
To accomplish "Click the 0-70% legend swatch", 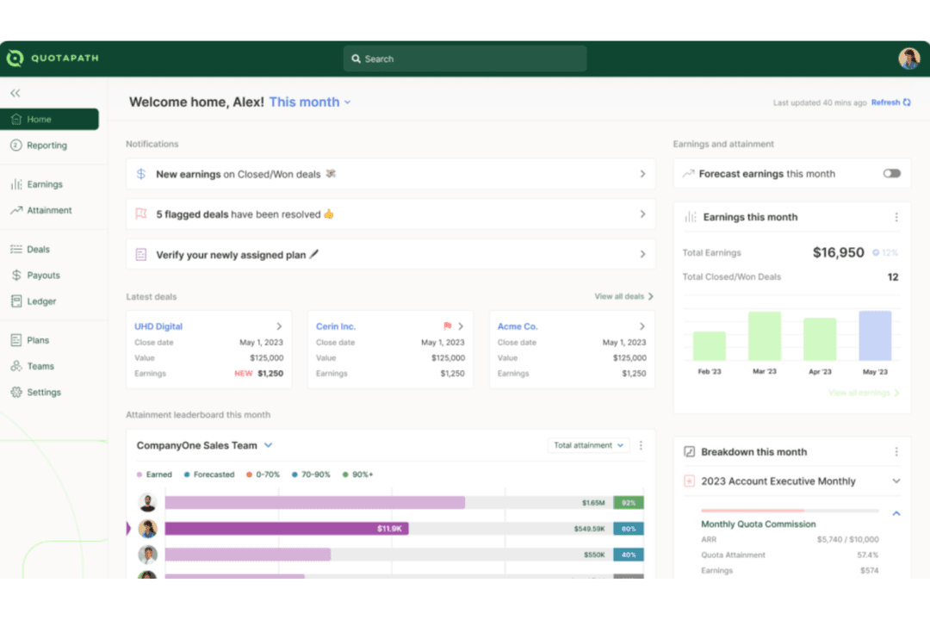I will click(249, 474).
